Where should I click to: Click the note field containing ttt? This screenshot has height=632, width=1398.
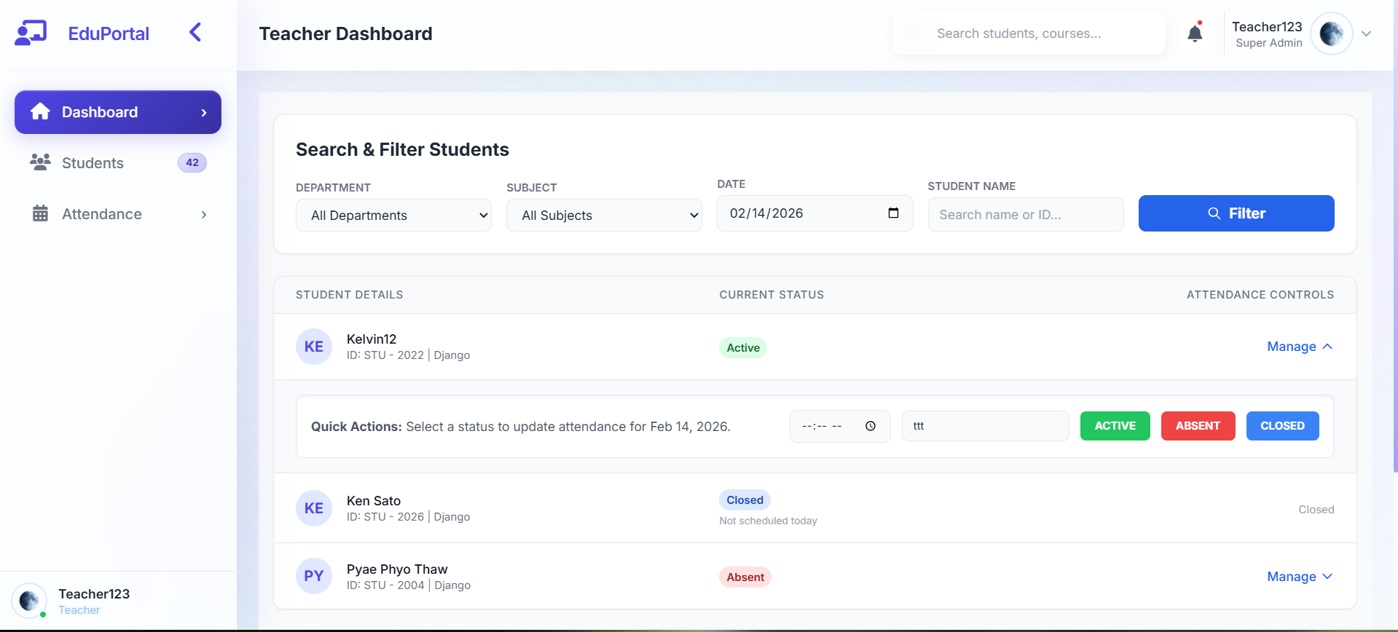click(x=986, y=426)
